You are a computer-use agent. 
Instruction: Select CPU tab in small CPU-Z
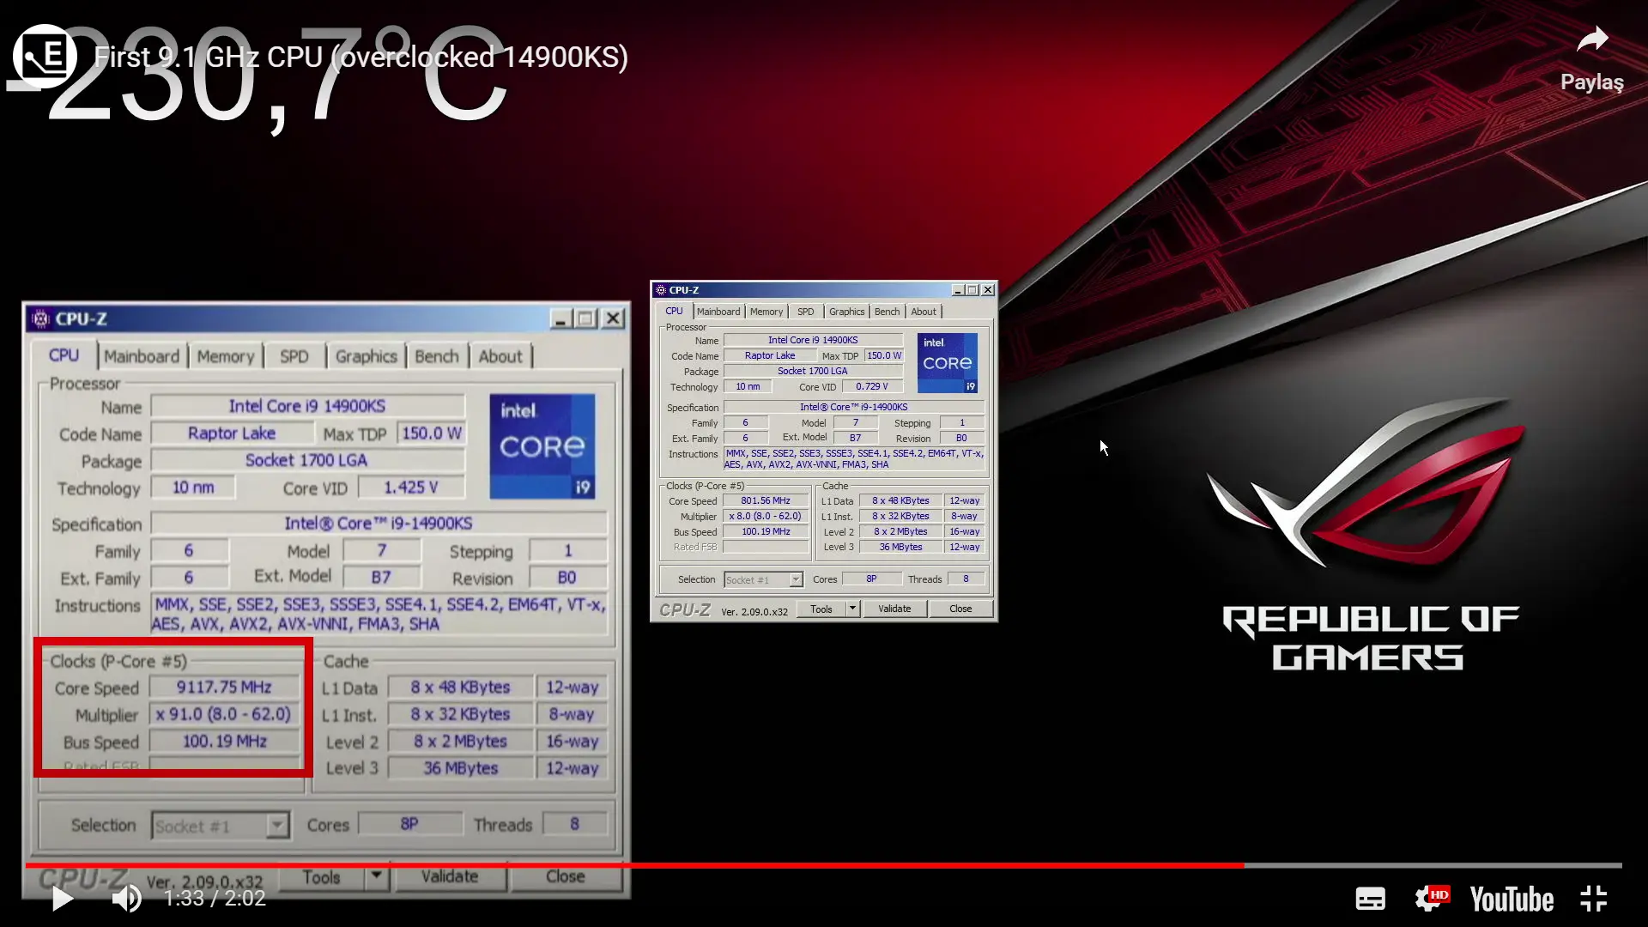[674, 311]
